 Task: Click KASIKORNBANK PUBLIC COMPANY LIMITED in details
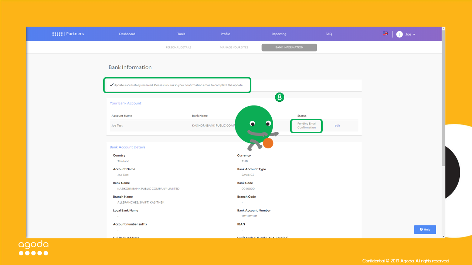click(x=148, y=189)
